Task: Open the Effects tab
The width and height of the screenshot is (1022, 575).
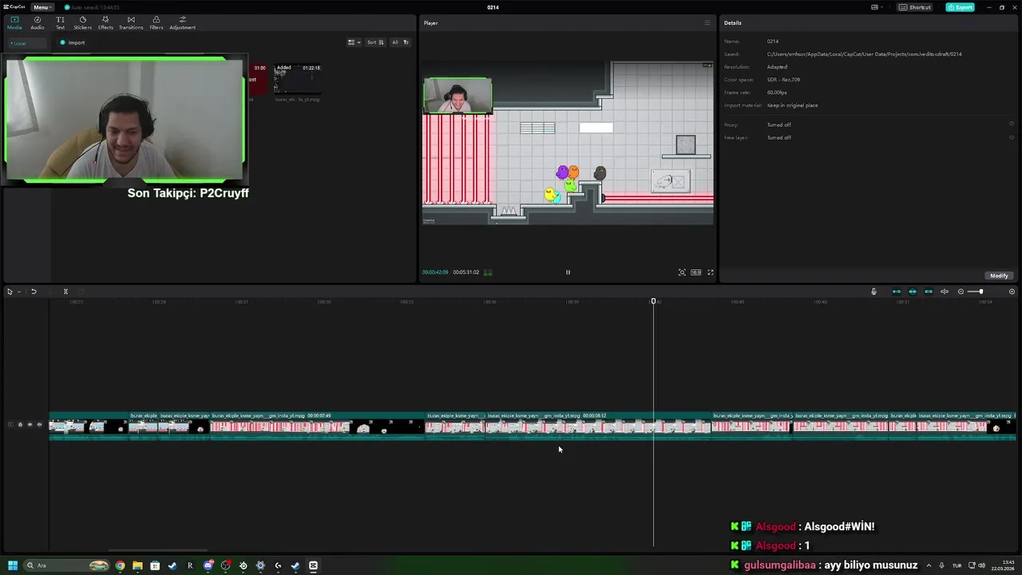Action: point(105,22)
